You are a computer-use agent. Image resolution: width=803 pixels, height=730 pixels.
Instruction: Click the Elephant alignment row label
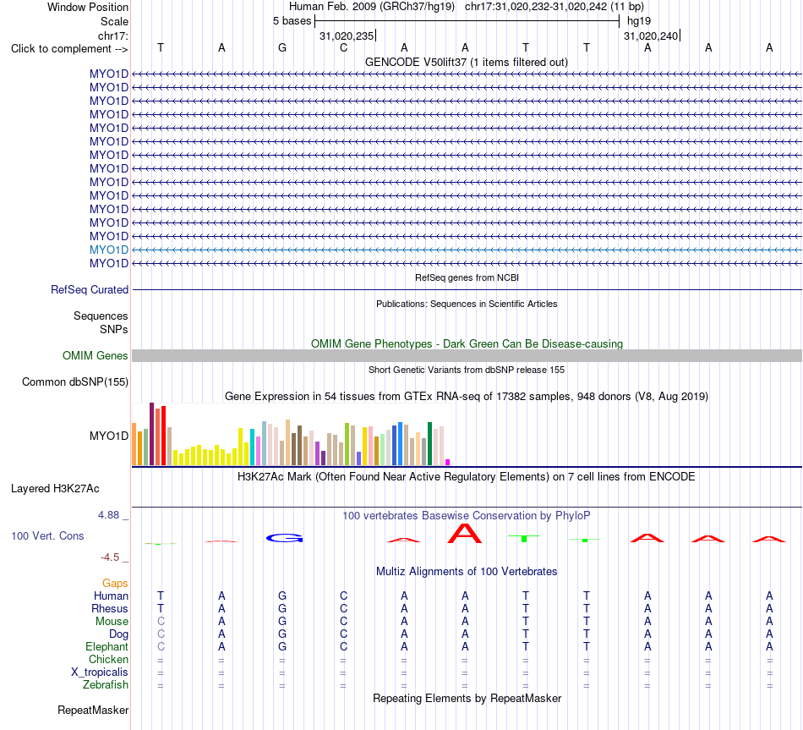[107, 646]
